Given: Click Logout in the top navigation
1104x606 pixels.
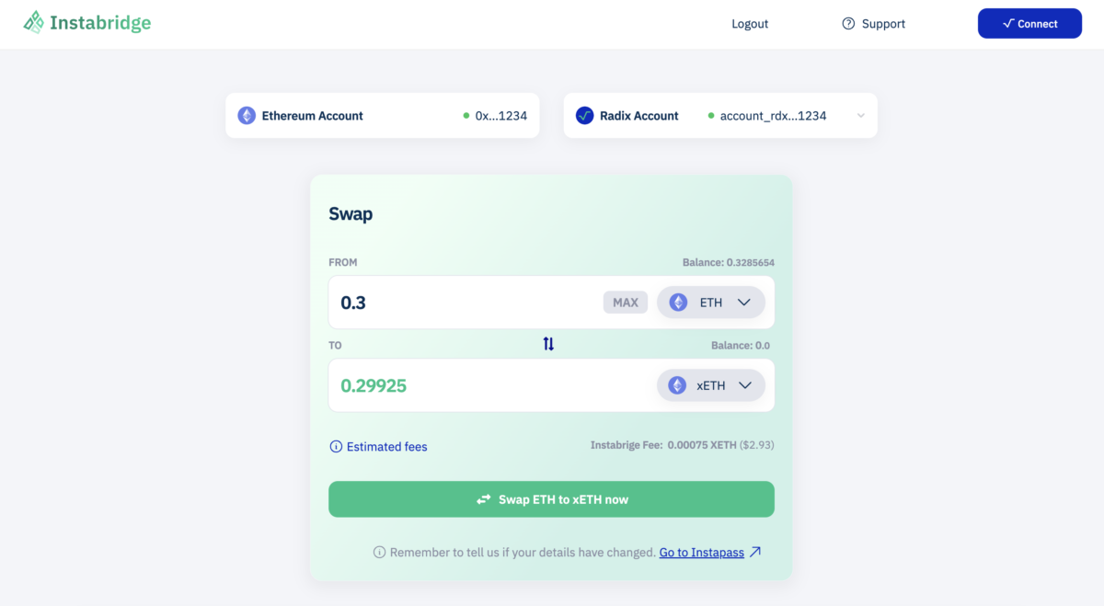Looking at the screenshot, I should click(750, 24).
